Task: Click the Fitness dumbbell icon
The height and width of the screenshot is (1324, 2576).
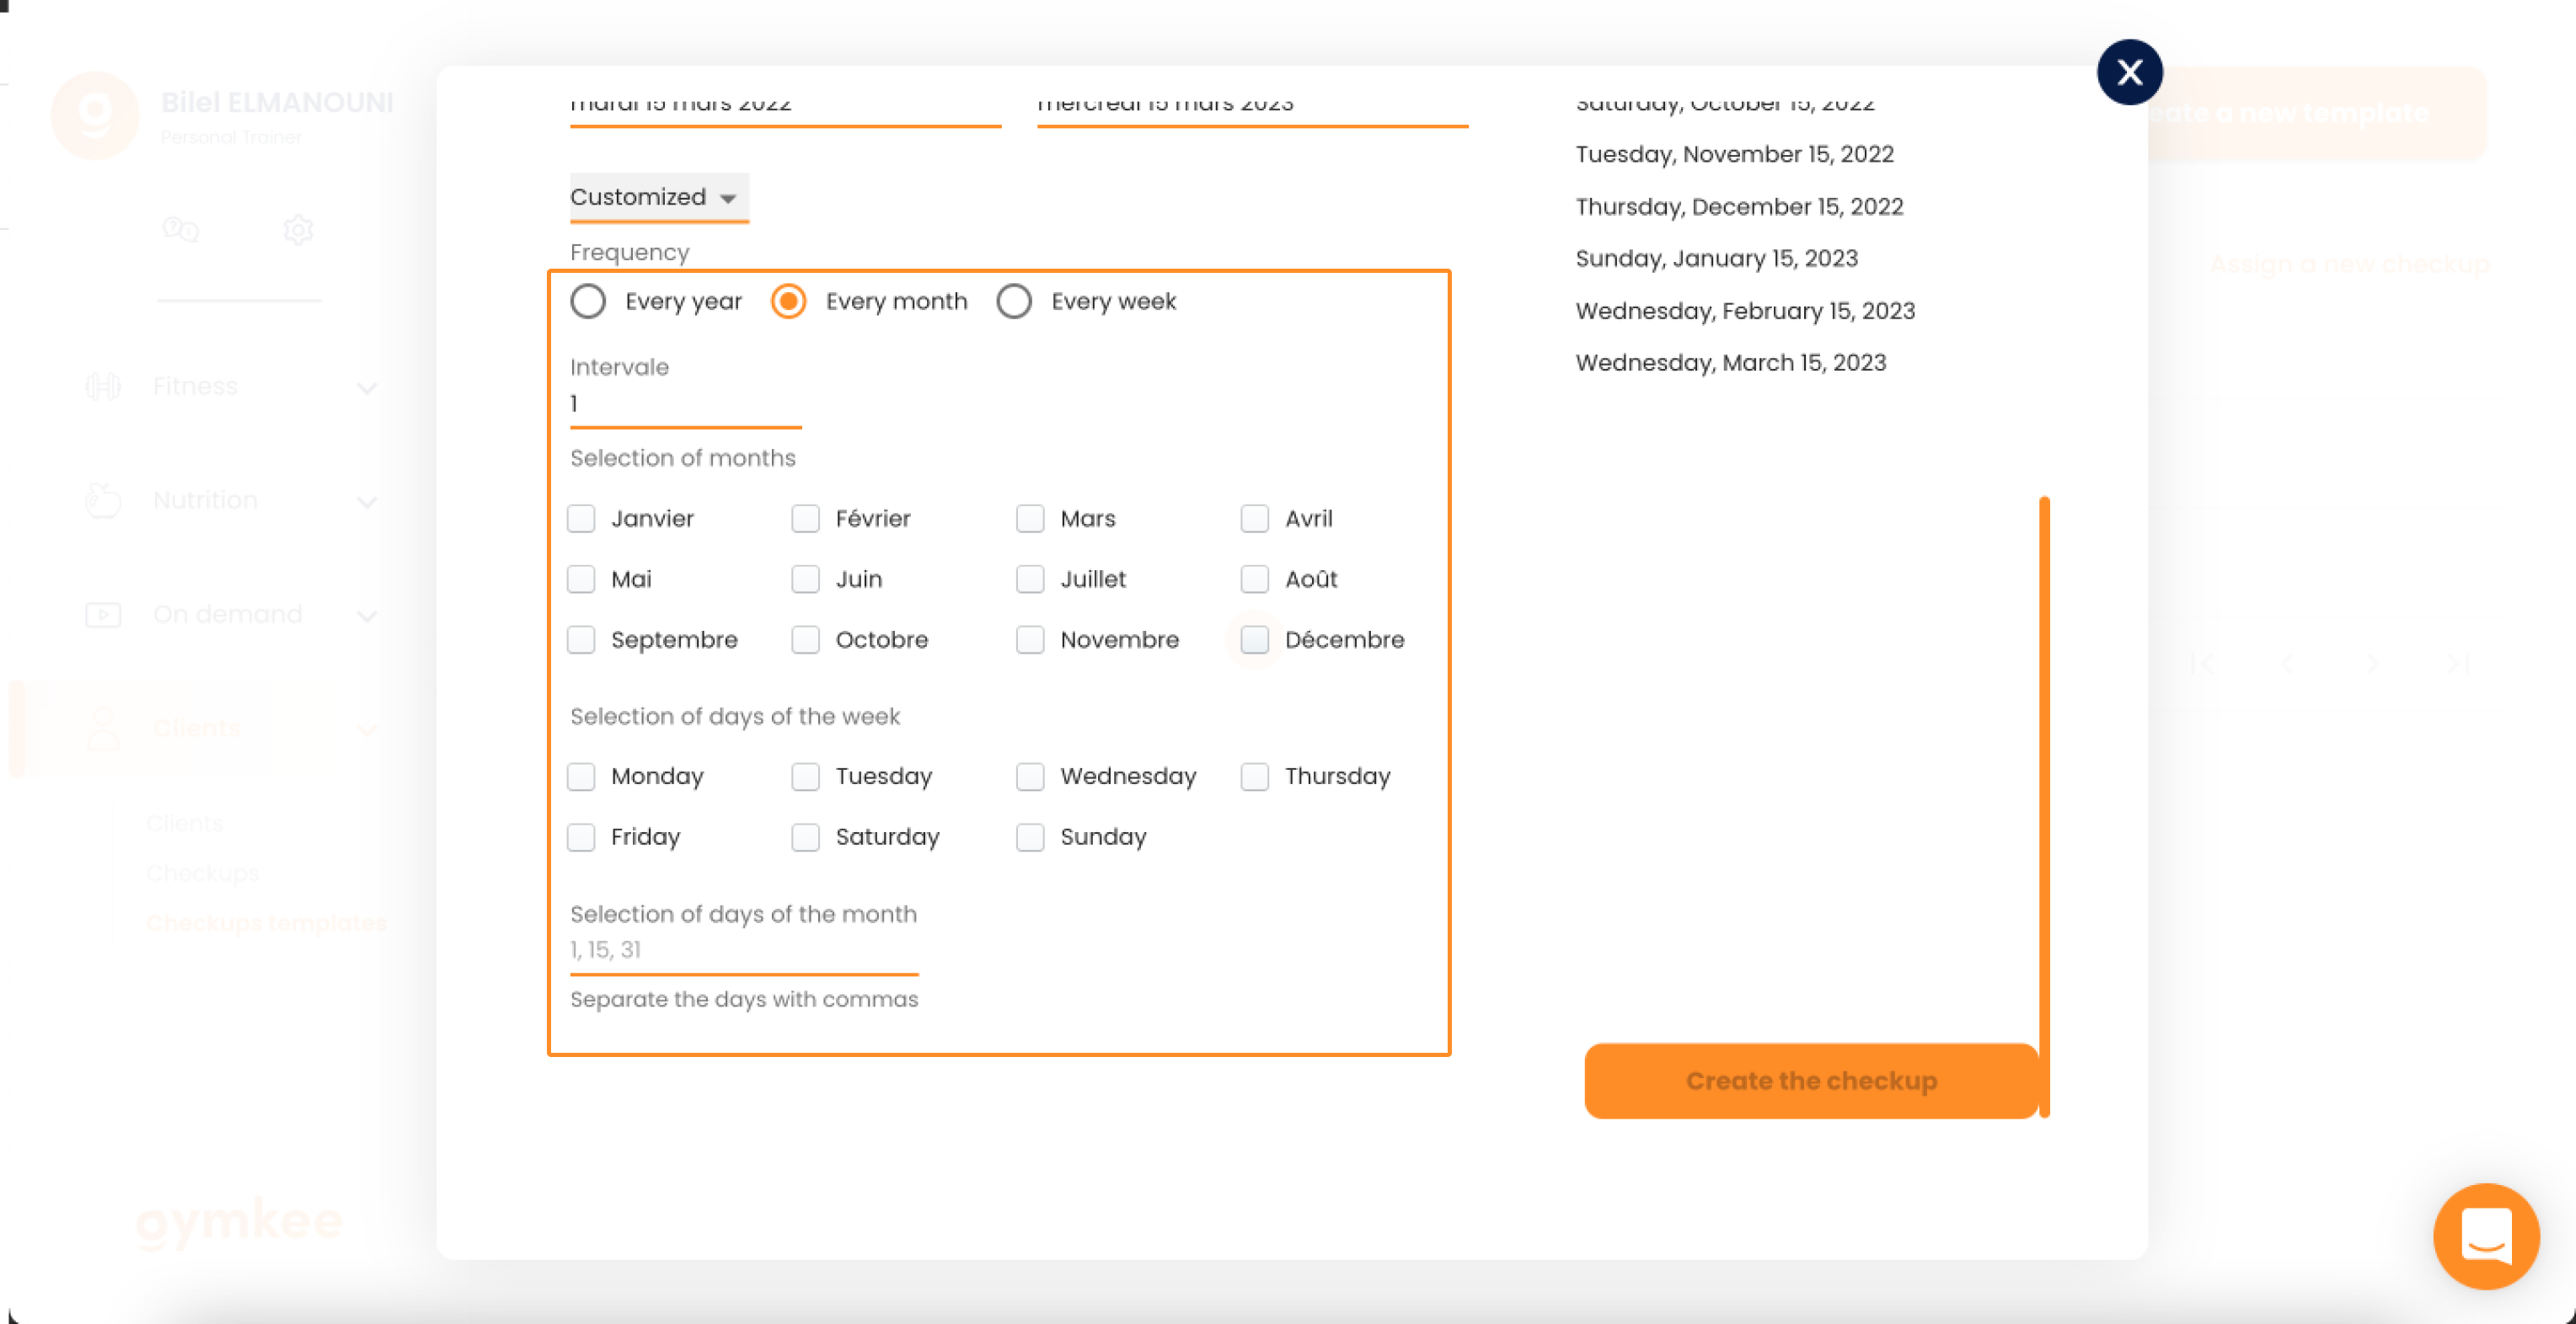Action: click(x=103, y=387)
